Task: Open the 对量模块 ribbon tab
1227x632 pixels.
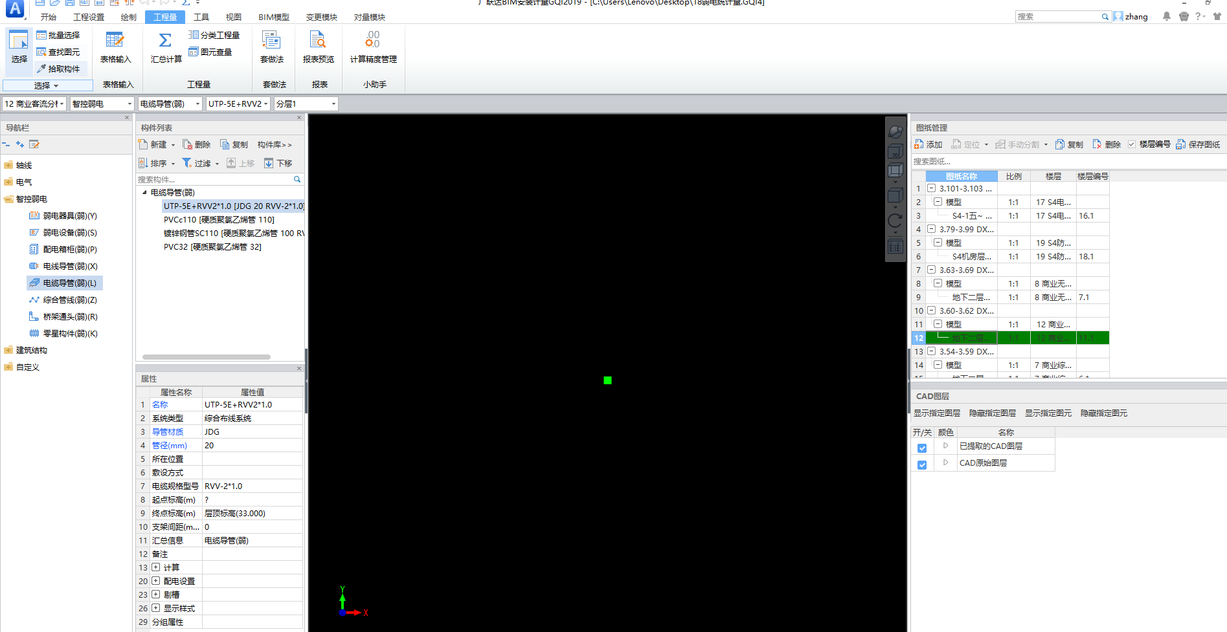Action: (370, 17)
